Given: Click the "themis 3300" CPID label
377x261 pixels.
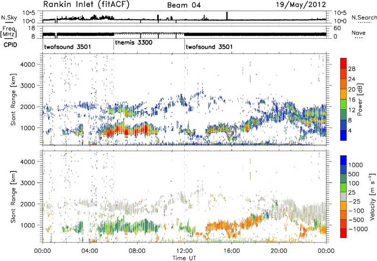Looking at the screenshot, I should pos(134,43).
